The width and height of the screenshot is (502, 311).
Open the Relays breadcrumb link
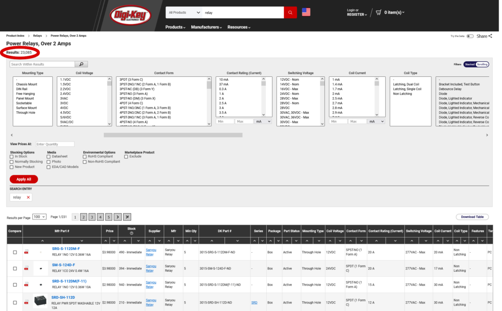click(x=37, y=36)
